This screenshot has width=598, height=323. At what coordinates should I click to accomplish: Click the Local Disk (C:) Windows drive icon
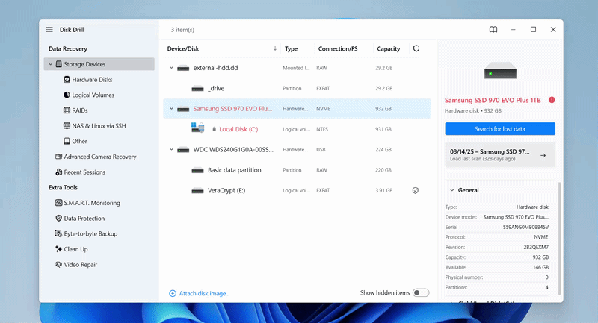pyautogui.click(x=197, y=128)
